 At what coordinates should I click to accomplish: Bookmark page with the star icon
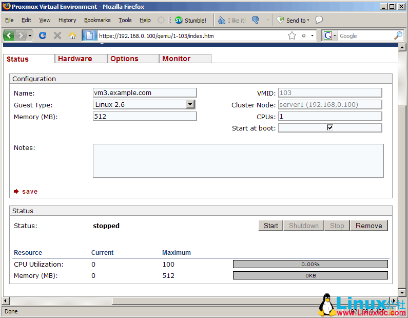point(292,35)
